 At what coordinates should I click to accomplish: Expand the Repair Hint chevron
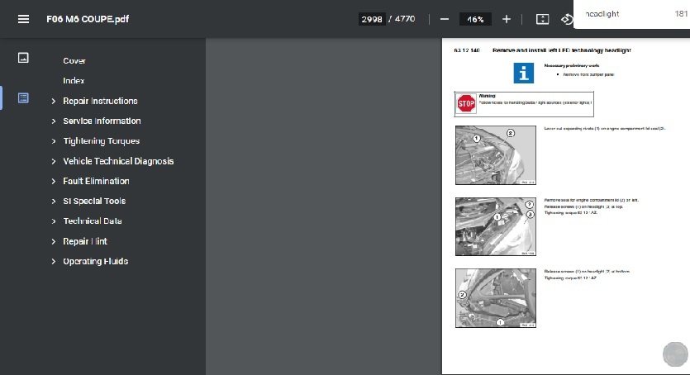(x=53, y=241)
